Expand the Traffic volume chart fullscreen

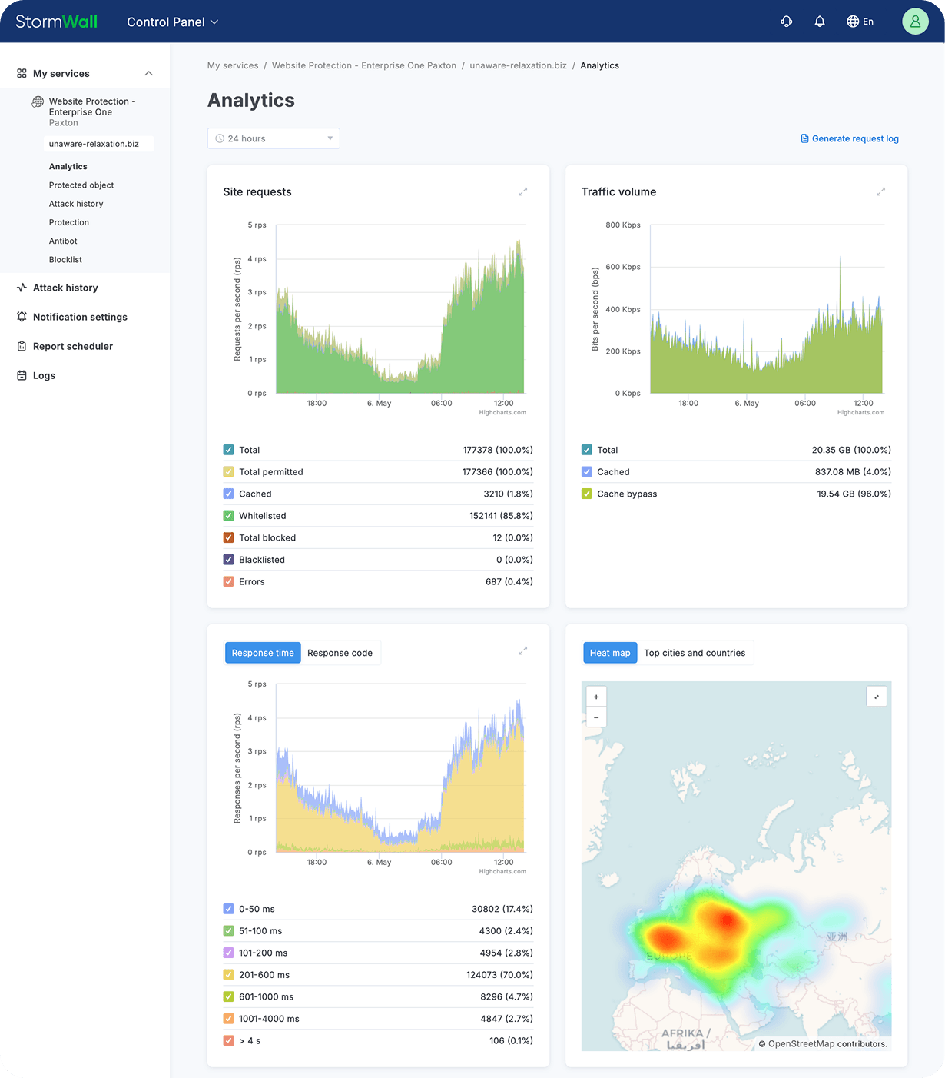point(880,191)
